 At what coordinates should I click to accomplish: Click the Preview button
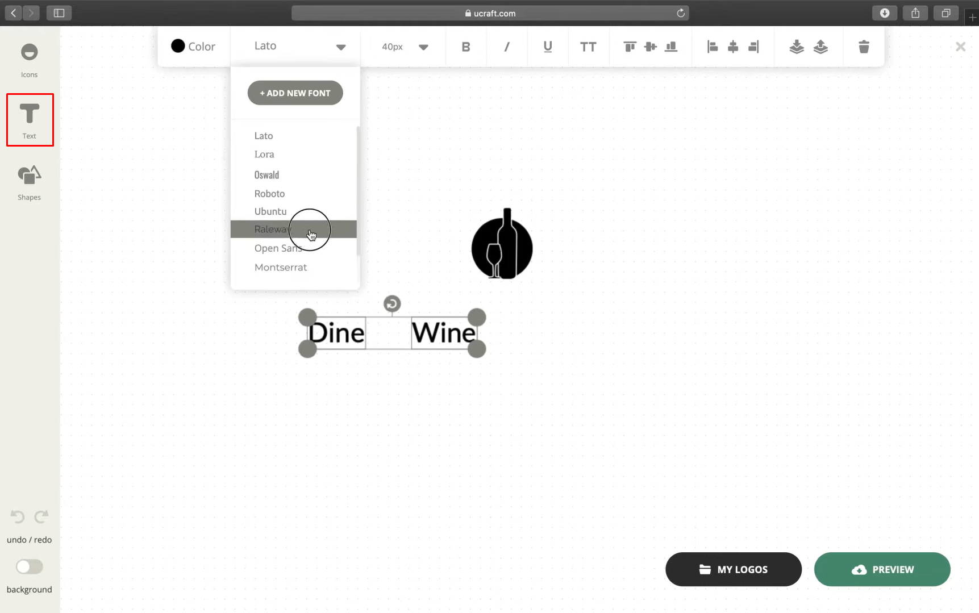pos(882,569)
